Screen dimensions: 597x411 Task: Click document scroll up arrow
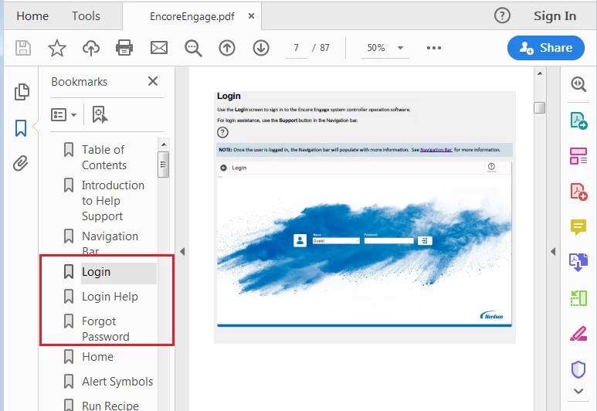click(x=540, y=73)
